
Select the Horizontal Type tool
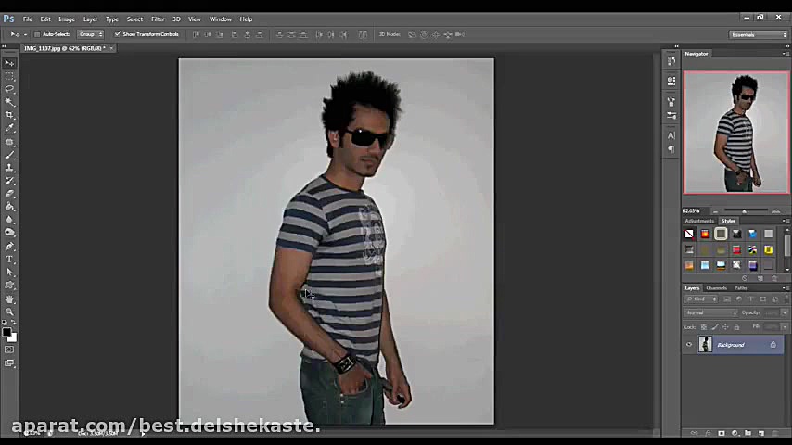(9, 260)
